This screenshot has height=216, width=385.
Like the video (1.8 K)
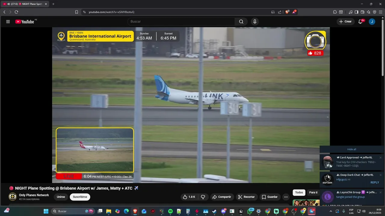tap(189, 197)
